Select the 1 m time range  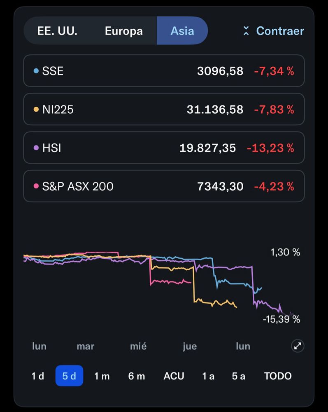coord(102,376)
